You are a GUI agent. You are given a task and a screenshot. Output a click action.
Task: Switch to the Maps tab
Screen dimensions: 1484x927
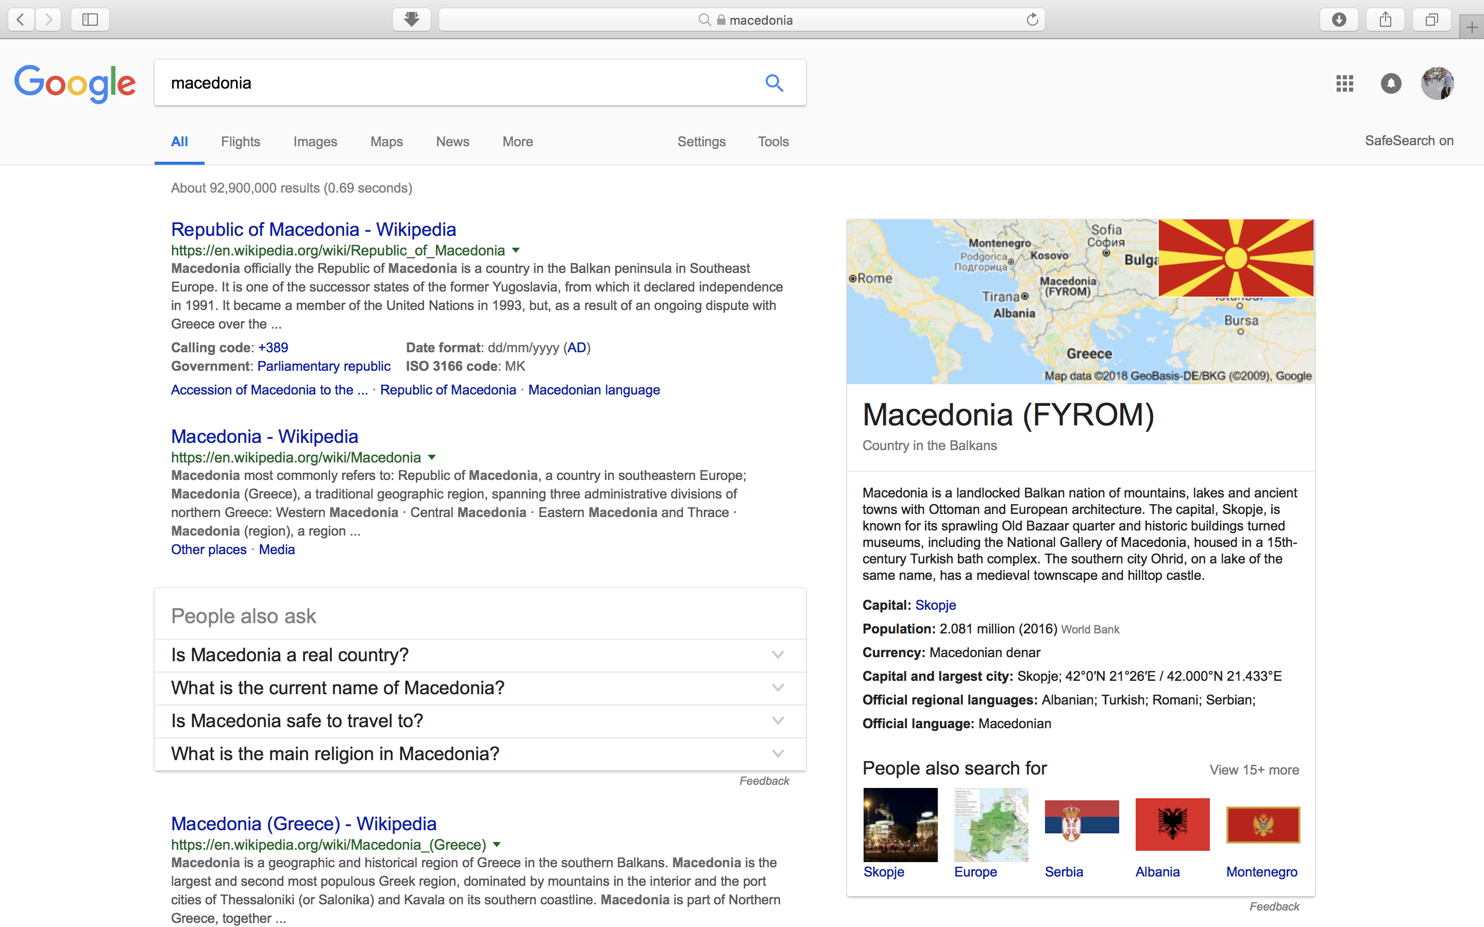(x=386, y=142)
